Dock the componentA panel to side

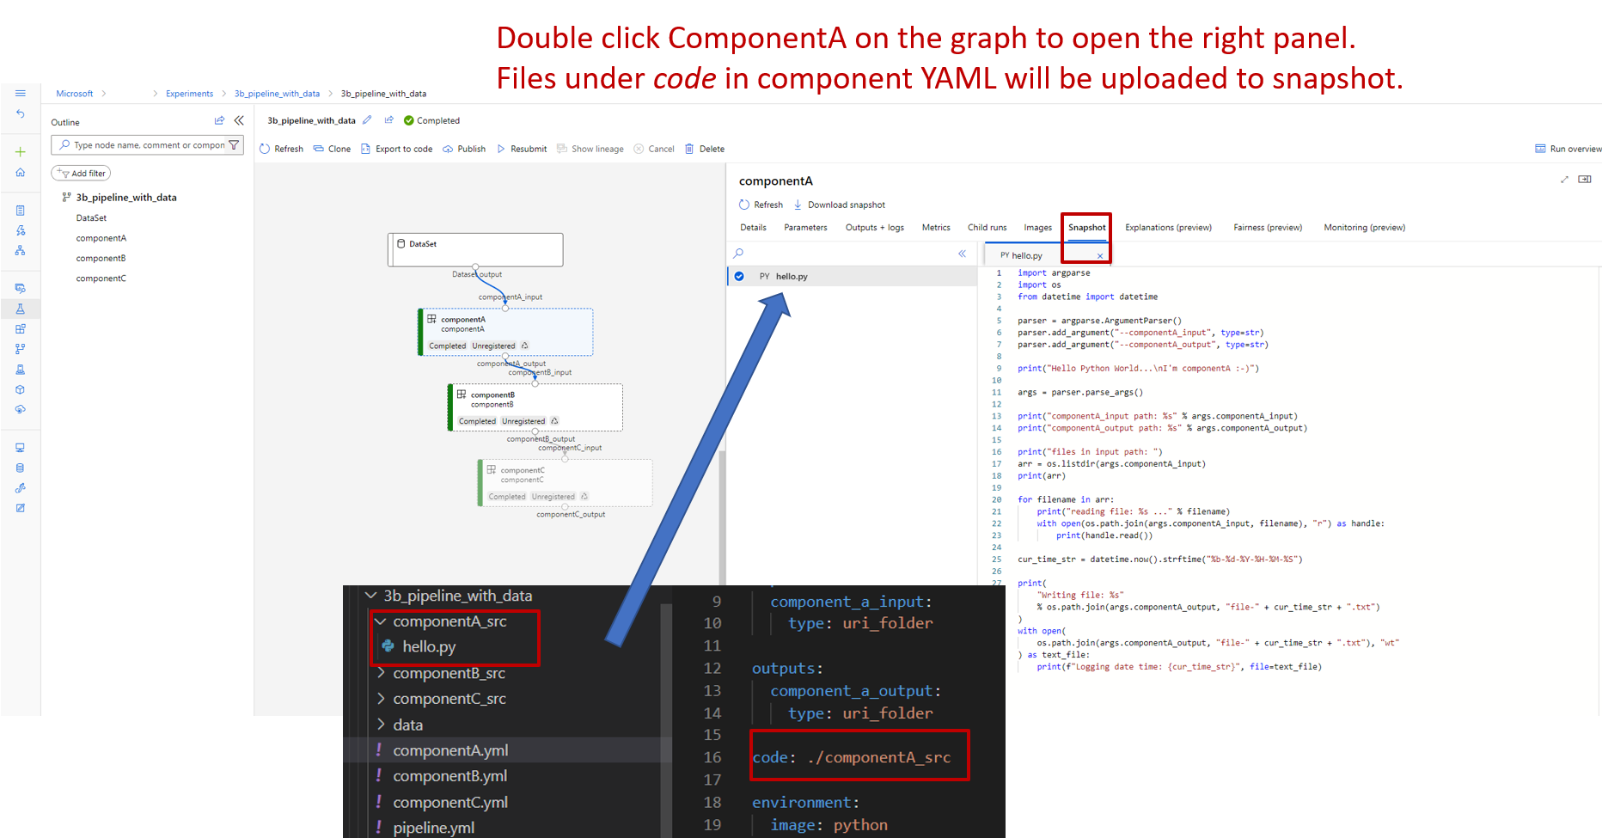click(x=1585, y=180)
